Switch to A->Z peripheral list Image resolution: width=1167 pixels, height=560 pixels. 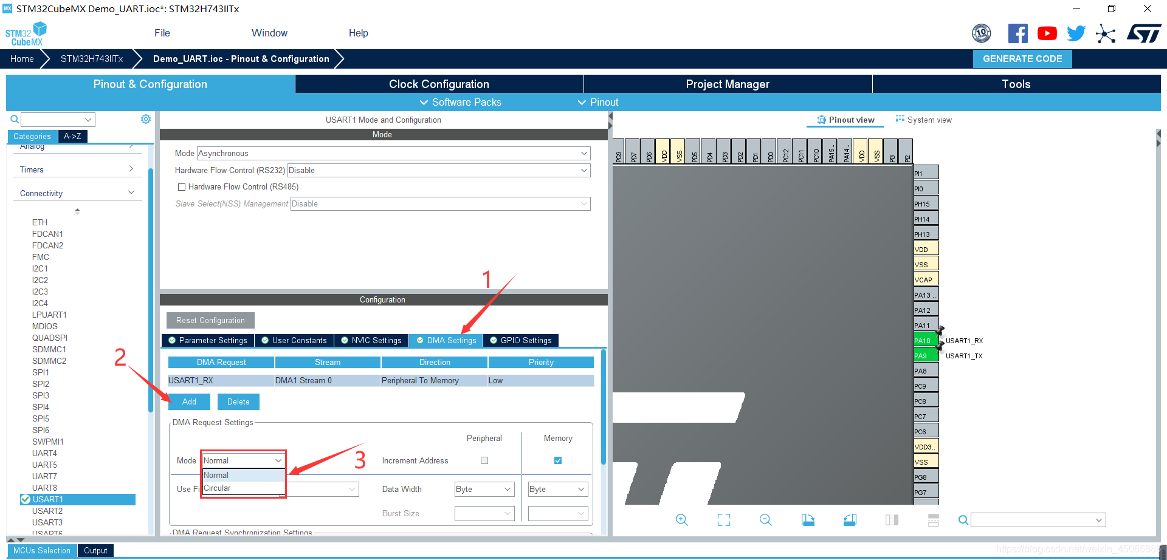pos(72,137)
